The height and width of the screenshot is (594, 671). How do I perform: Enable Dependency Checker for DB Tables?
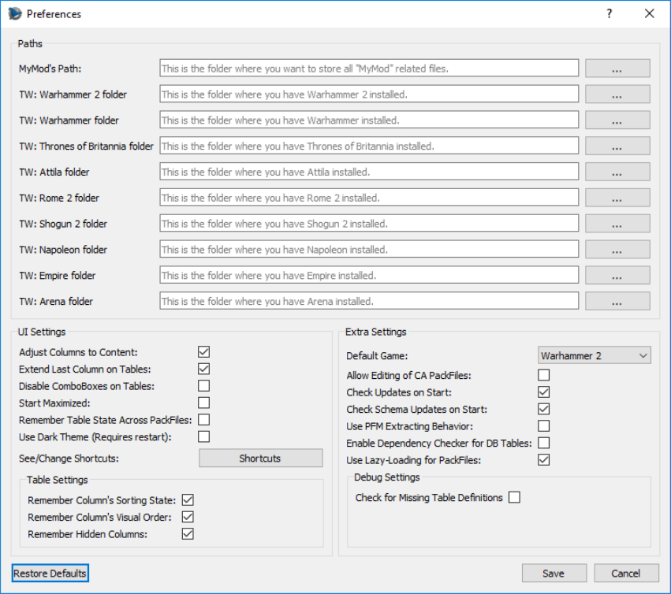coord(544,443)
